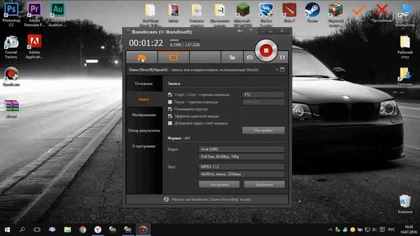Screen dimensions: 420x236
Task: Open the volume tray icon
Action: [375, 229]
